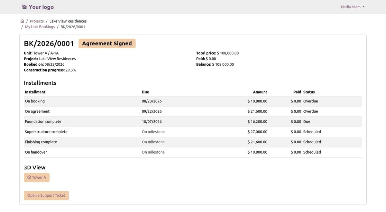
Task: Click the Your logo brand link
Action: (x=38, y=7)
